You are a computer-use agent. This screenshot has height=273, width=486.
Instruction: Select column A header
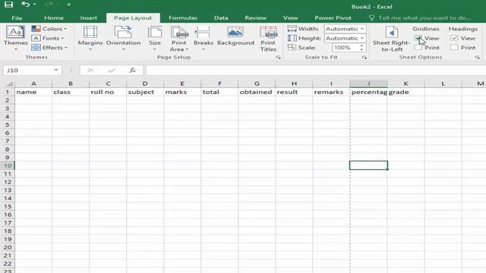point(33,83)
